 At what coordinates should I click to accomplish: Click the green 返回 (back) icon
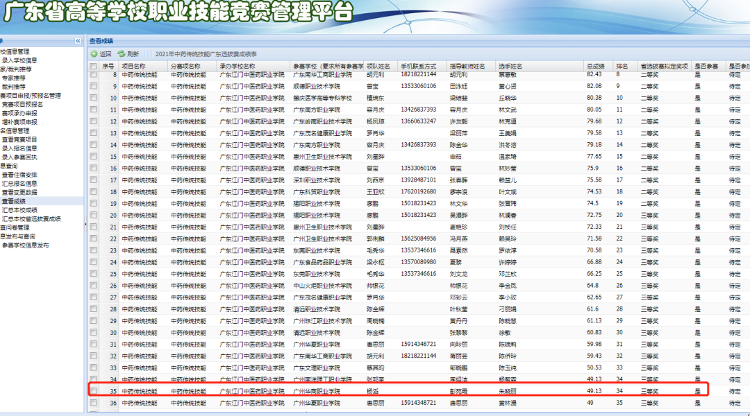tap(94, 53)
